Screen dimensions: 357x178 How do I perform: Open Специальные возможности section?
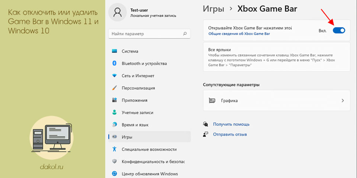149,149
